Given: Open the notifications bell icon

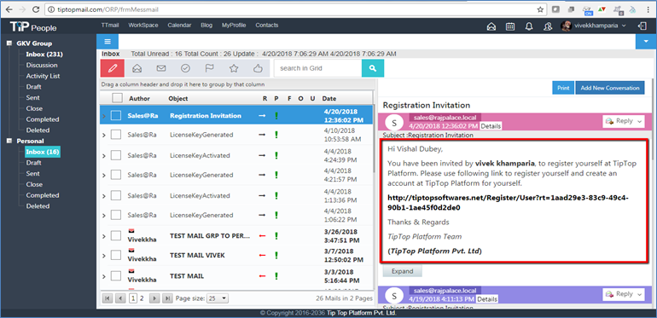Looking at the screenshot, I should click(x=529, y=26).
